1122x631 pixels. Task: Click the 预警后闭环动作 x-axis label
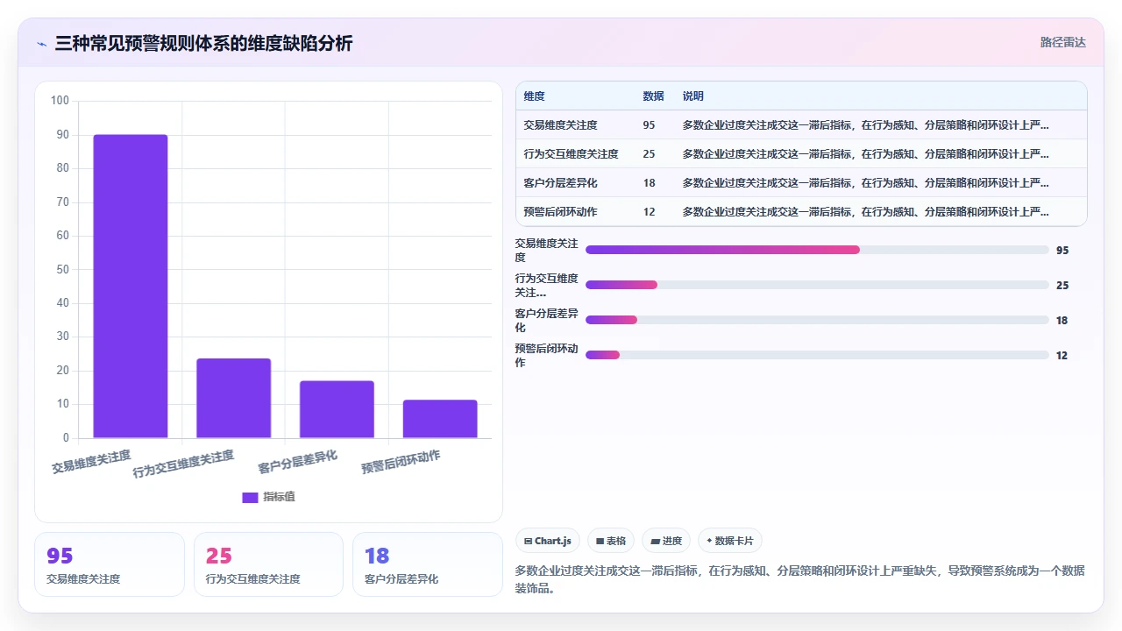401,462
